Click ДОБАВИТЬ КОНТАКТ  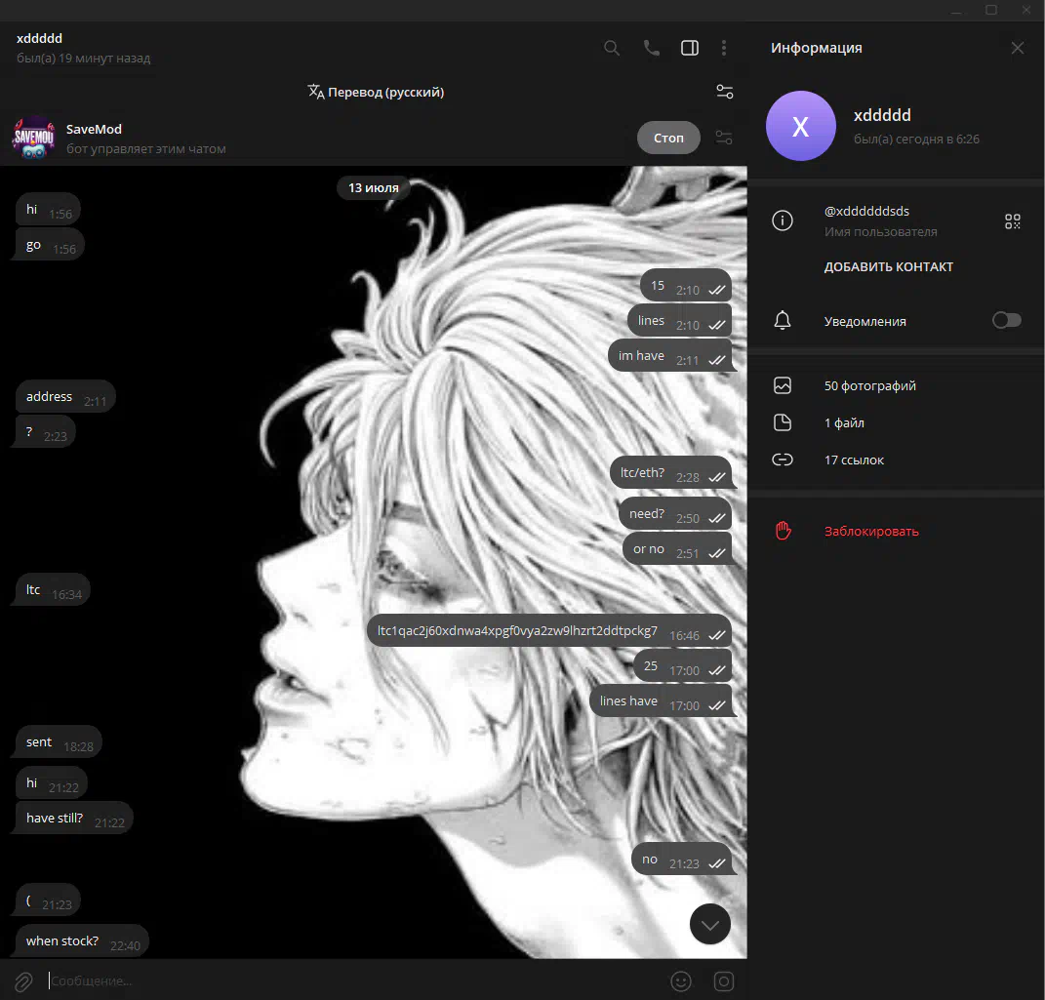(x=888, y=267)
